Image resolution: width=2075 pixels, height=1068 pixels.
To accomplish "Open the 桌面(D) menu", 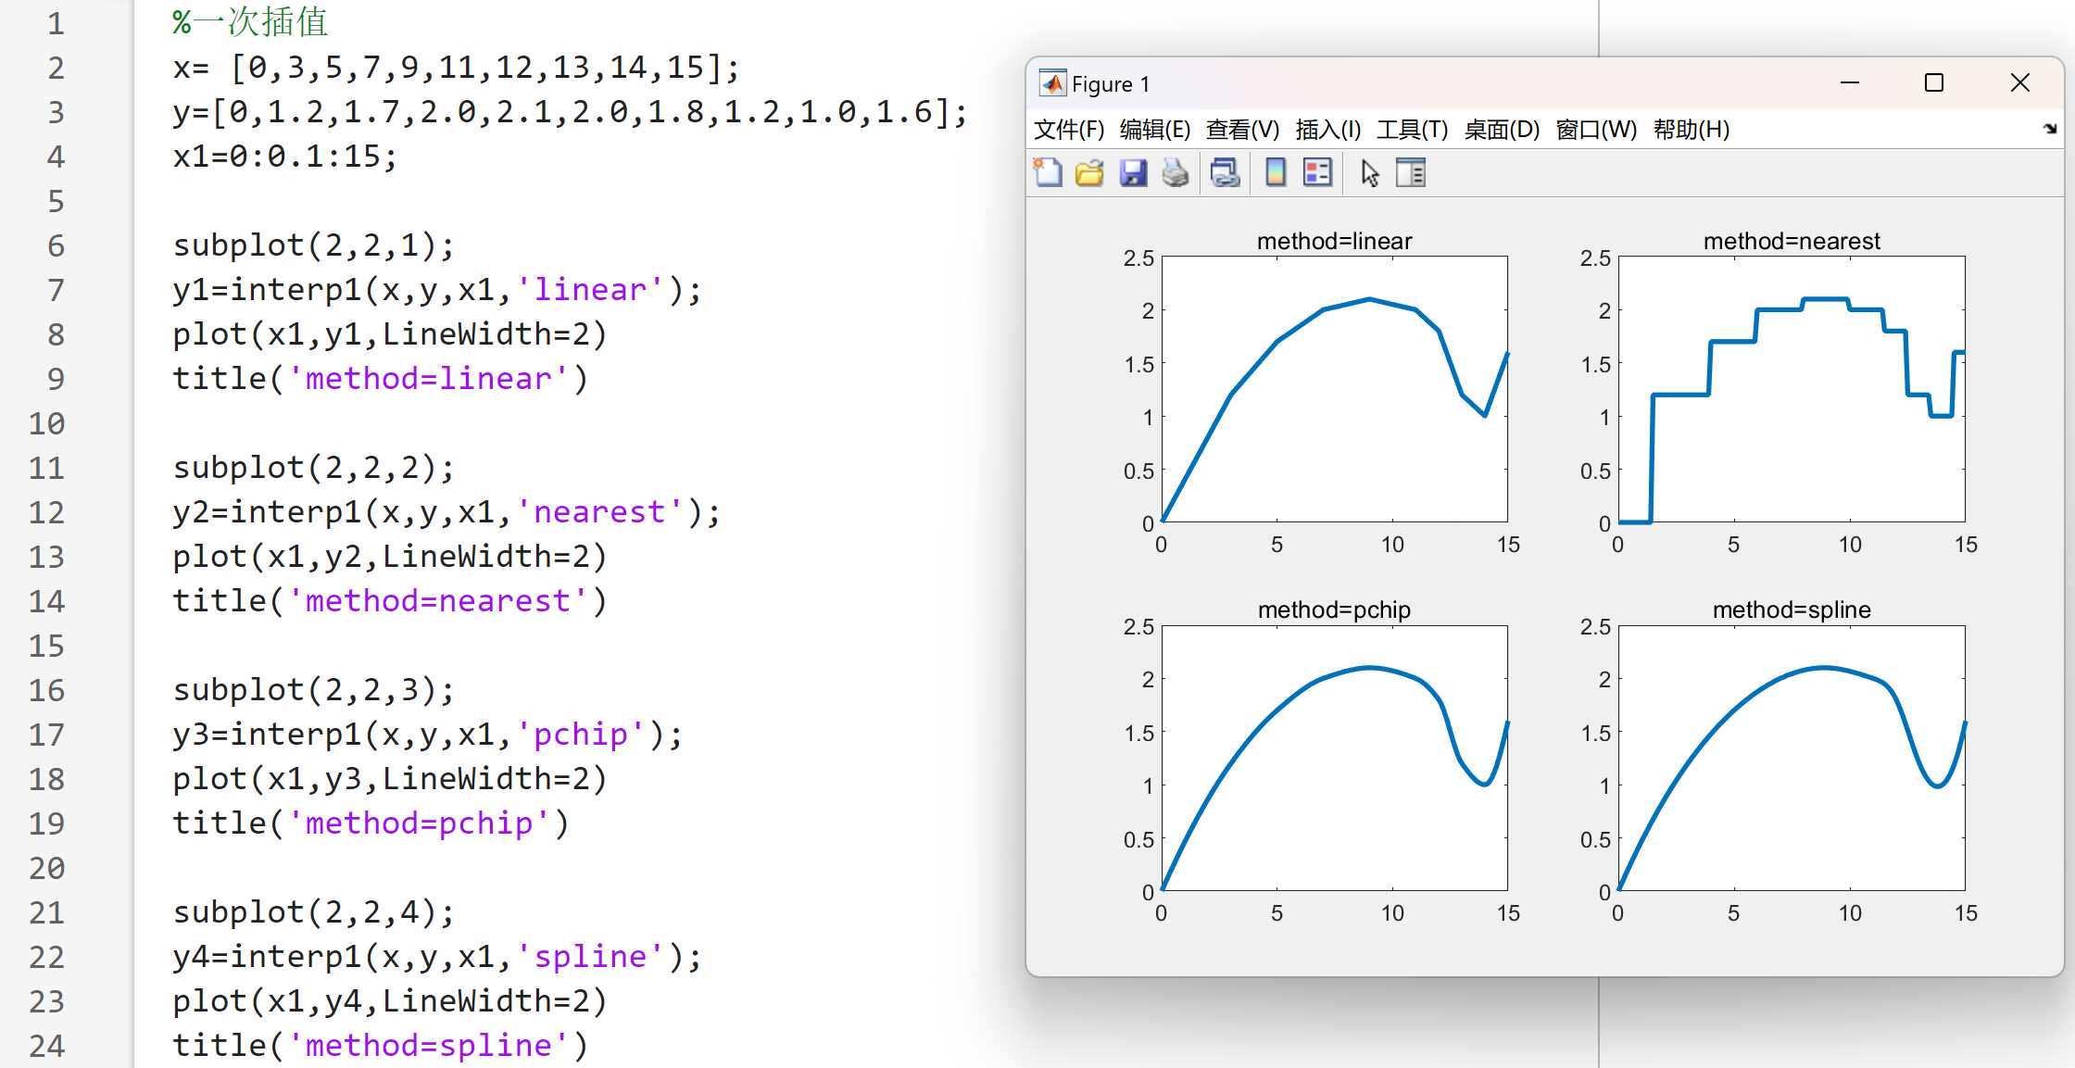I will [1502, 130].
